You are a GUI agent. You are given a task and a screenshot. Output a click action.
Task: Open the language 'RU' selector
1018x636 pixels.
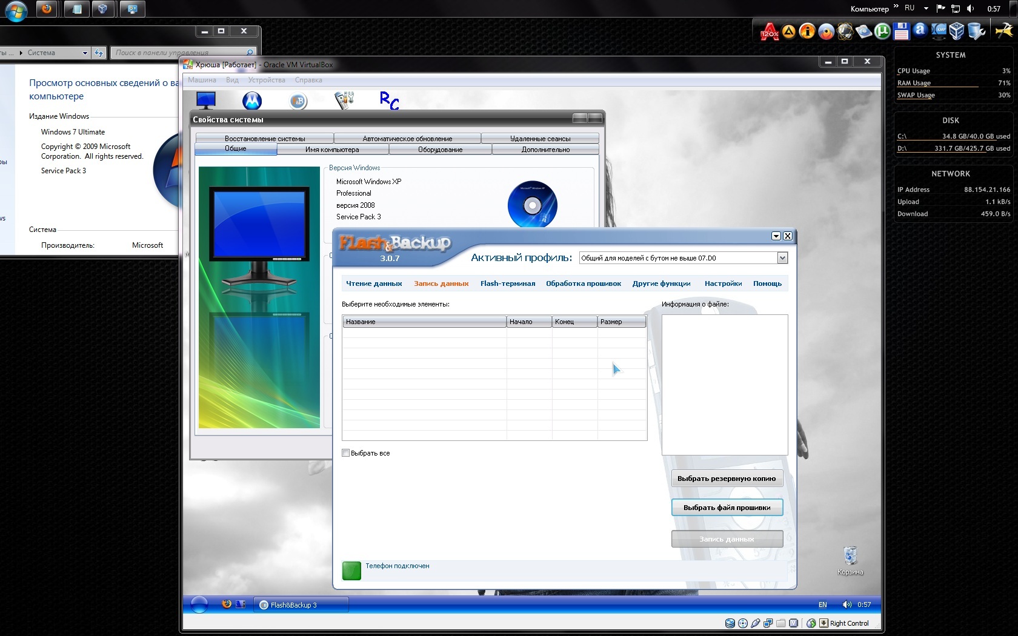point(910,8)
